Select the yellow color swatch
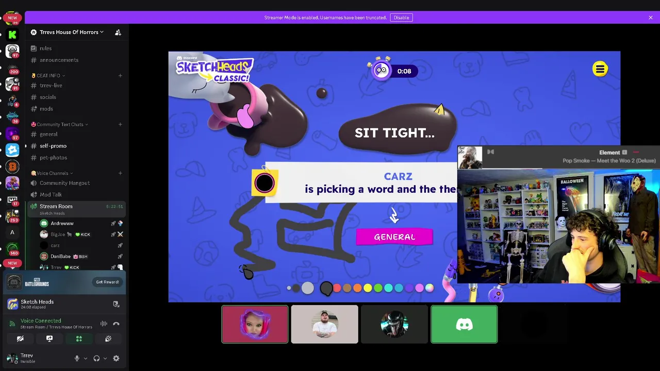Screen dimensions: 660x371 (x=368, y=288)
